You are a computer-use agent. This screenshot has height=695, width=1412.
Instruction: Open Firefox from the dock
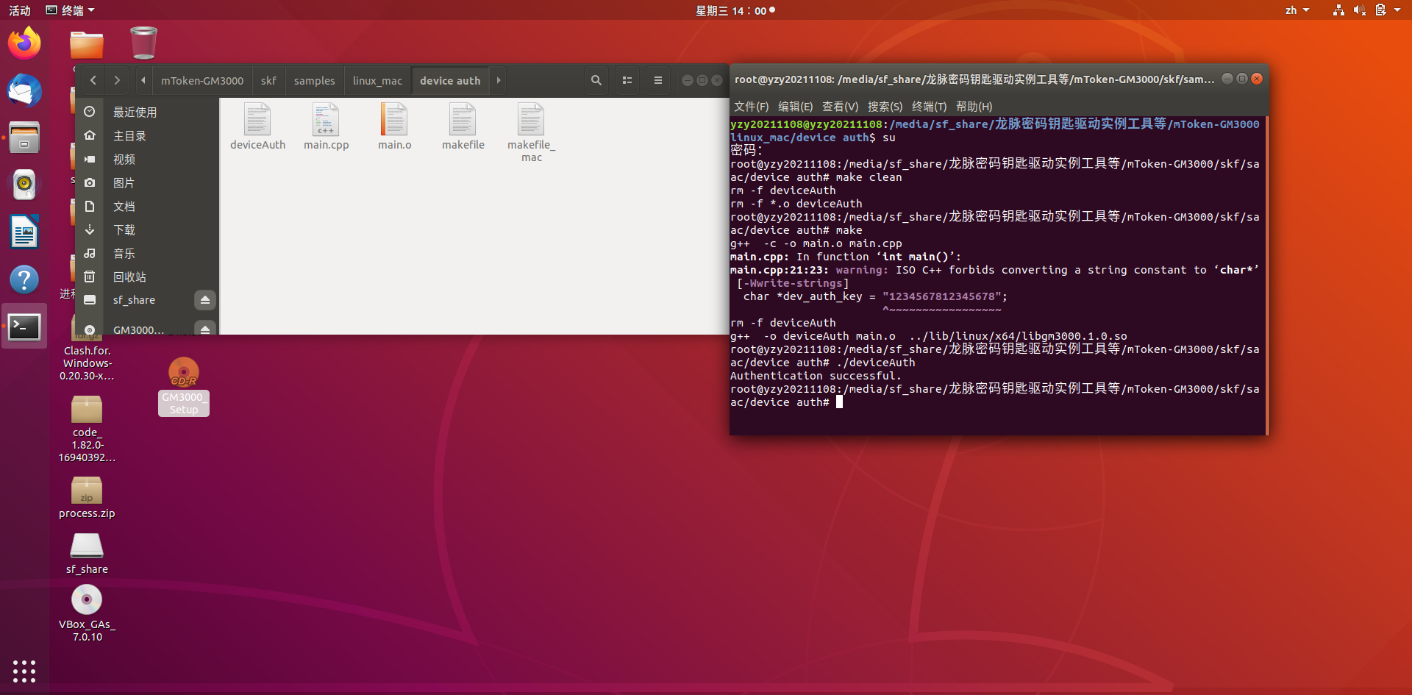[24, 43]
